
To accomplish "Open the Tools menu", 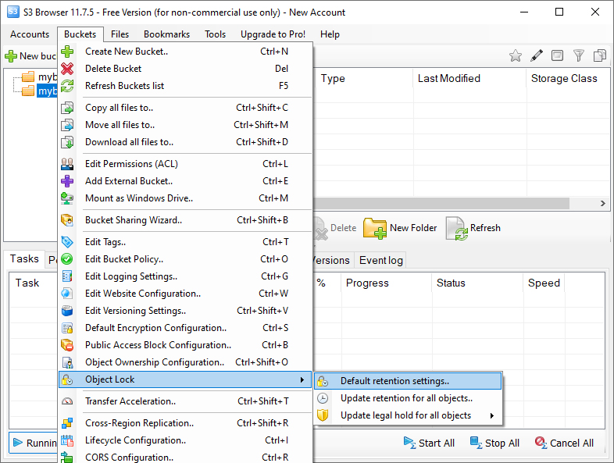I will pyautogui.click(x=216, y=34).
